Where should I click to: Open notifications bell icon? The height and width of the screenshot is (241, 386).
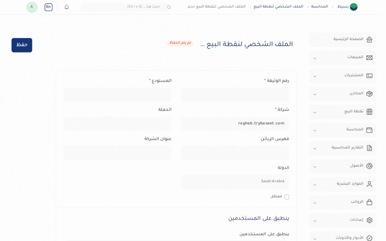click(66, 7)
